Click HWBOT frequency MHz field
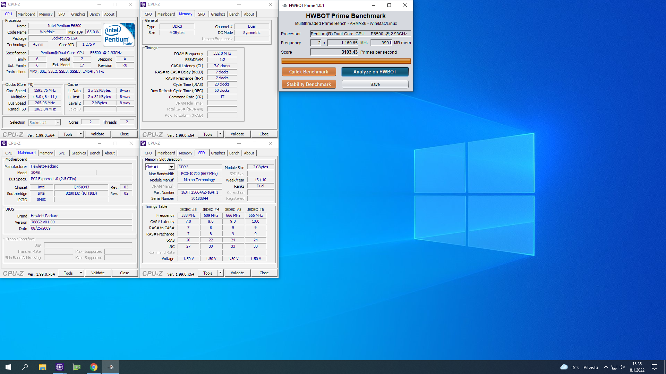The height and width of the screenshot is (374, 666). click(x=343, y=43)
